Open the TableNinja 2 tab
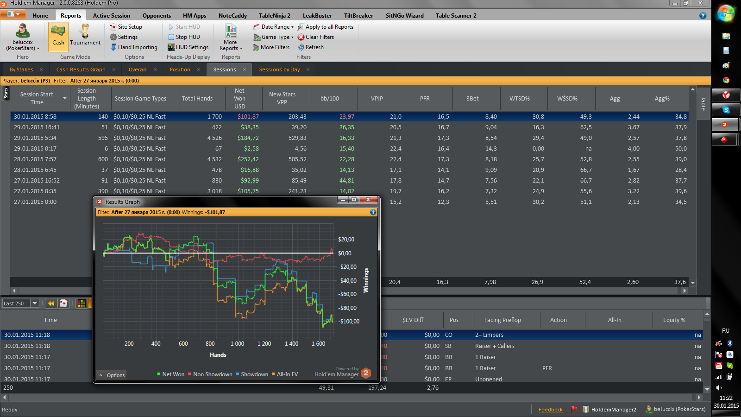Screen dimensions: 741x417 (x=275, y=15)
